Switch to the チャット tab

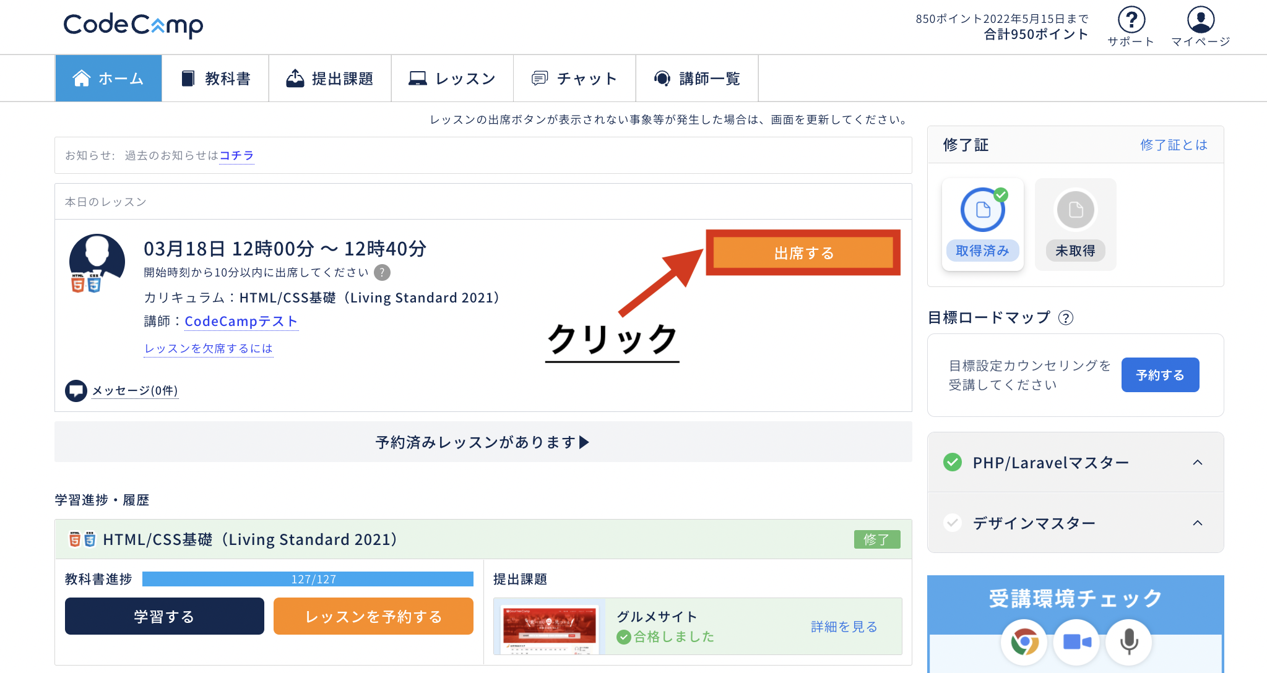(574, 79)
